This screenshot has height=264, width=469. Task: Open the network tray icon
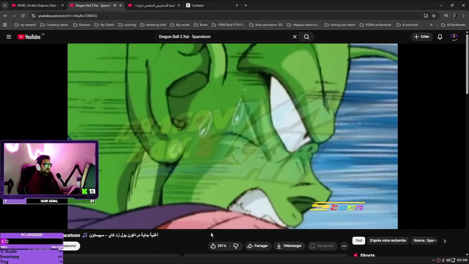453,260
